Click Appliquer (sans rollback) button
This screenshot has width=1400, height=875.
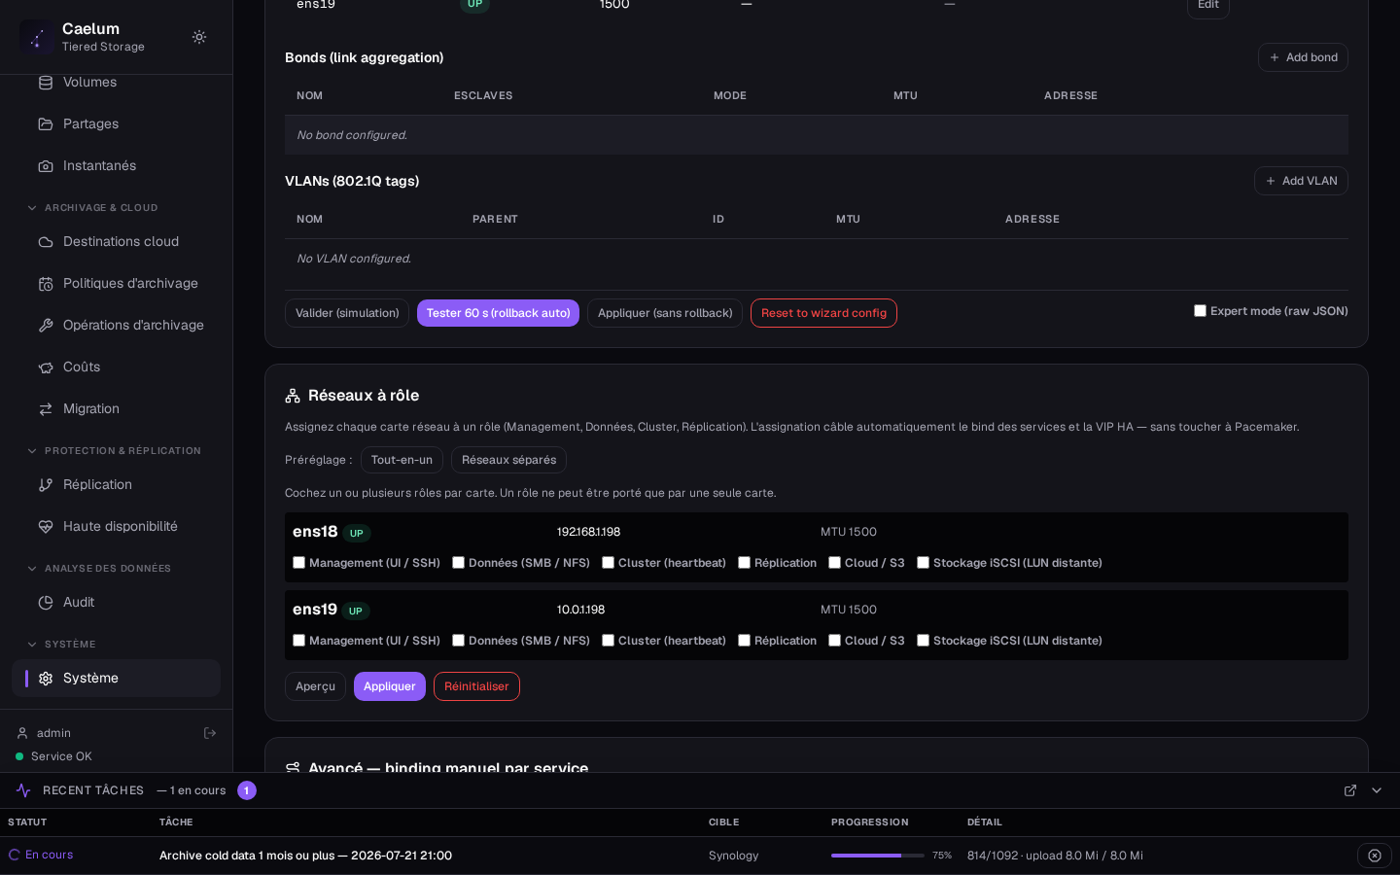point(665,313)
